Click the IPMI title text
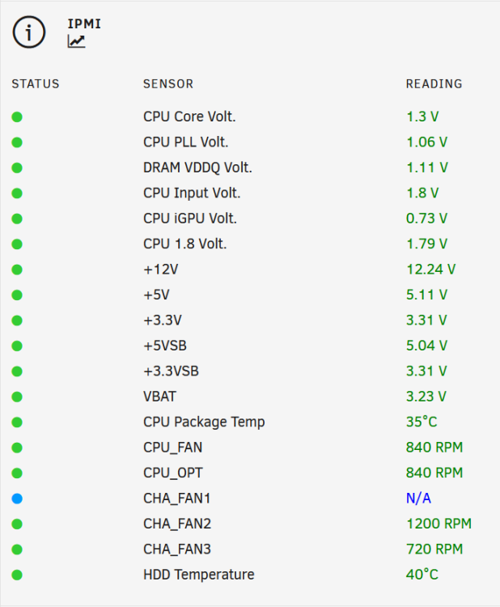Image resolution: width=500 pixels, height=607 pixels. 84,24
